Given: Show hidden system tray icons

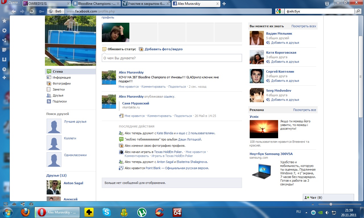Looking at the screenshot, I should pyautogui.click(x=307, y=212).
